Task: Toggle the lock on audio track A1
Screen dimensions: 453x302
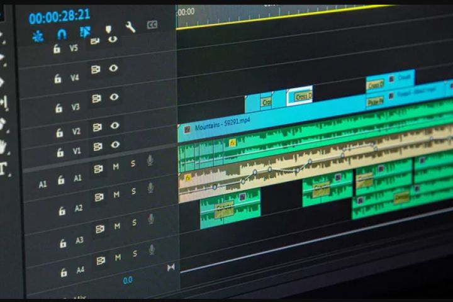Action: [x=61, y=180]
